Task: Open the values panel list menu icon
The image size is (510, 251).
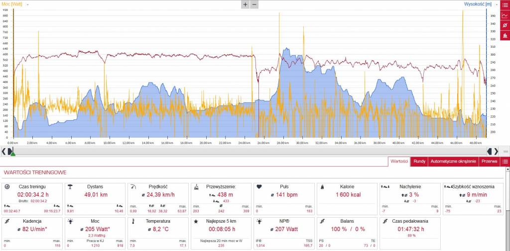Action: click(x=505, y=162)
